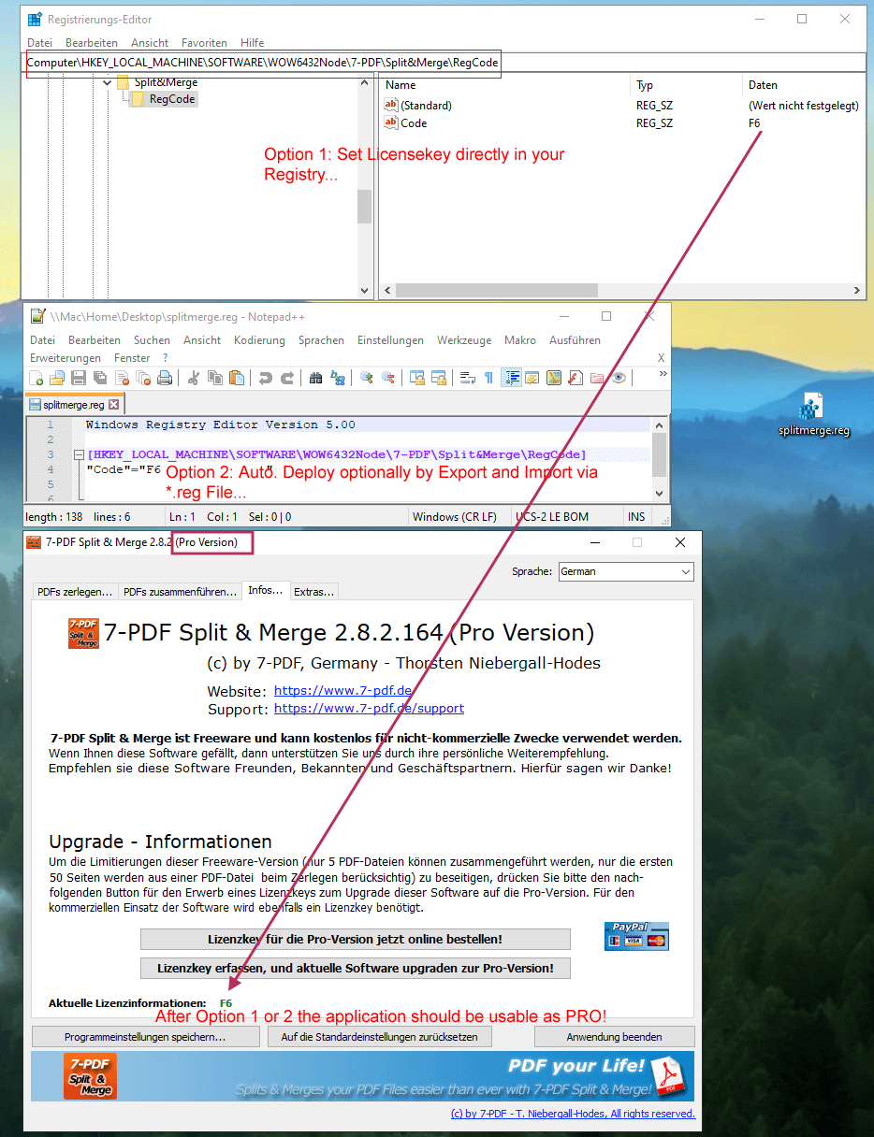The height and width of the screenshot is (1137, 874).
Task: Click Undo arrow in Notepad++ toolbar
Action: [266, 378]
